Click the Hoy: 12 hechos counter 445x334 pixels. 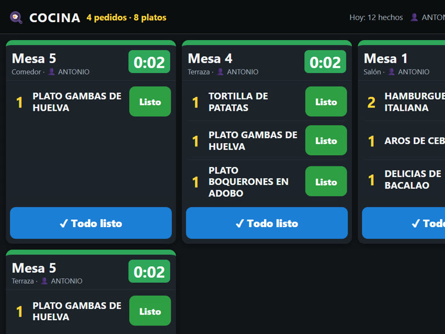[376, 17]
